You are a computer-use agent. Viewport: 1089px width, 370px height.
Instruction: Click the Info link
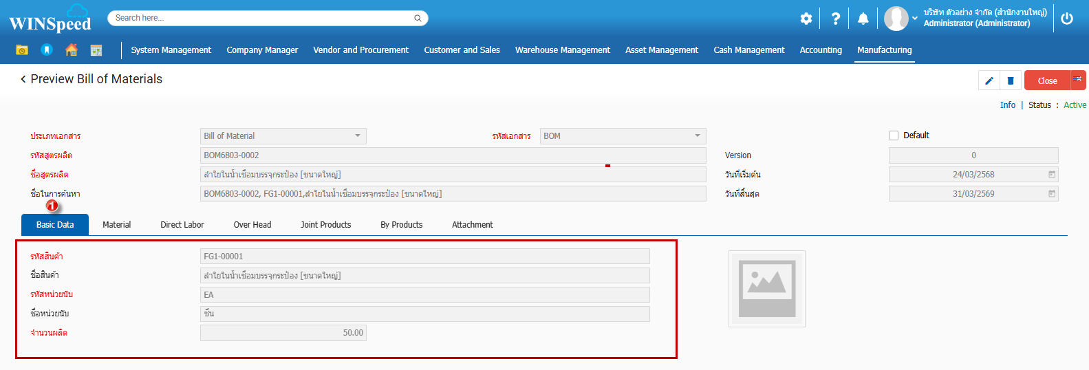coord(1007,105)
